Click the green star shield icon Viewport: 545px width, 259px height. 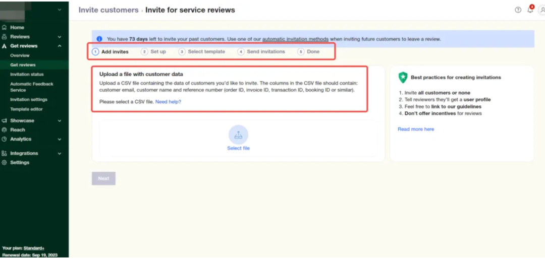click(x=403, y=78)
